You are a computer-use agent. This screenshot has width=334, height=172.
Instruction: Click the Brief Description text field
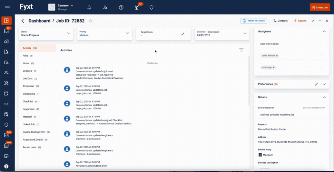(290, 114)
